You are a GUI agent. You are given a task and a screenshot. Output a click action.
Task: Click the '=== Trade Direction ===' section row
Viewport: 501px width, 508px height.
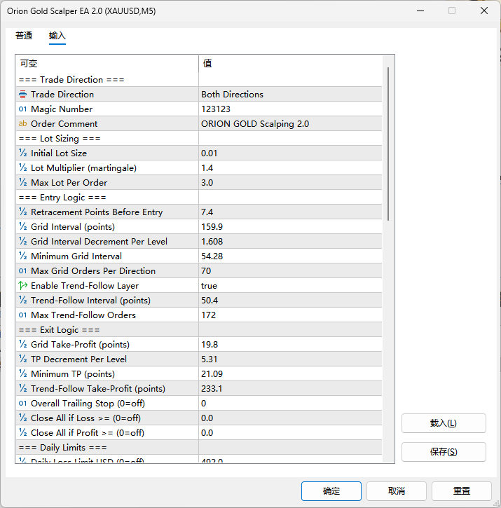point(199,80)
